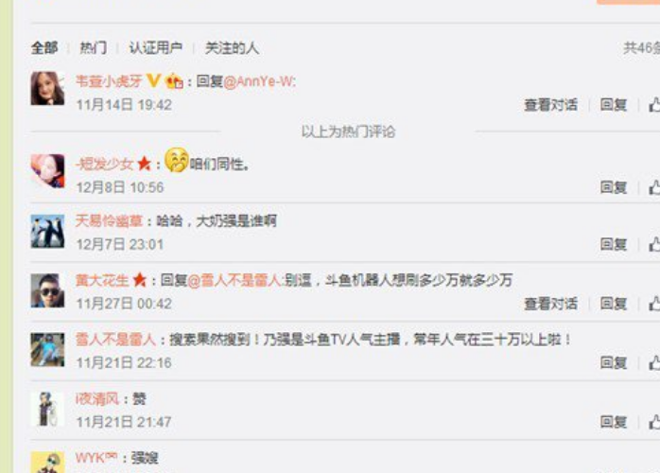Like the comment by 韦萱小虎牙
660x473 pixels.
[654, 104]
